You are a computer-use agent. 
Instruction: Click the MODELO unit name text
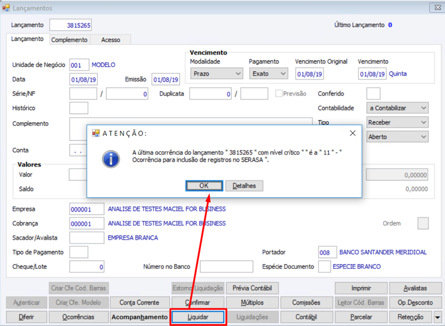(103, 64)
